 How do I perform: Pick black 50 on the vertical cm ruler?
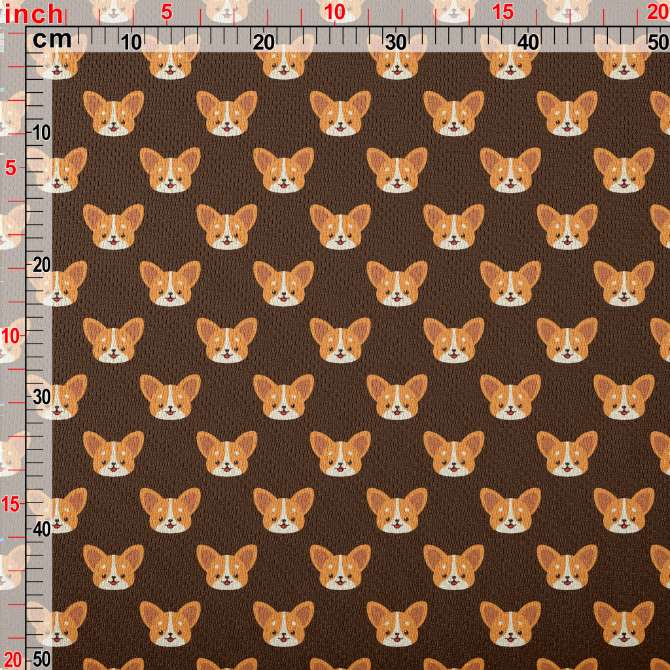41,661
